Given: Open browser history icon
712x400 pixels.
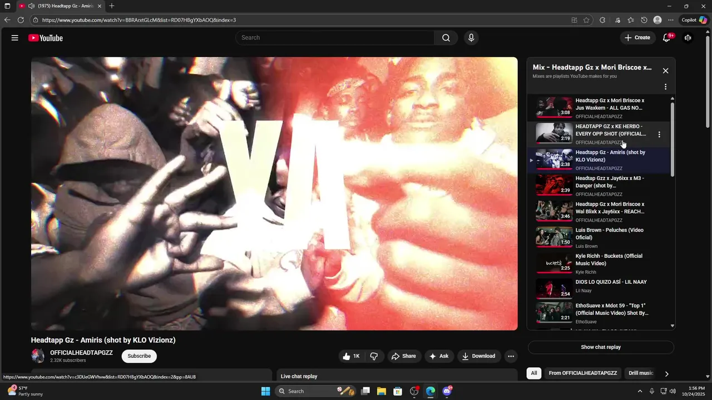Looking at the screenshot, I should [644, 20].
